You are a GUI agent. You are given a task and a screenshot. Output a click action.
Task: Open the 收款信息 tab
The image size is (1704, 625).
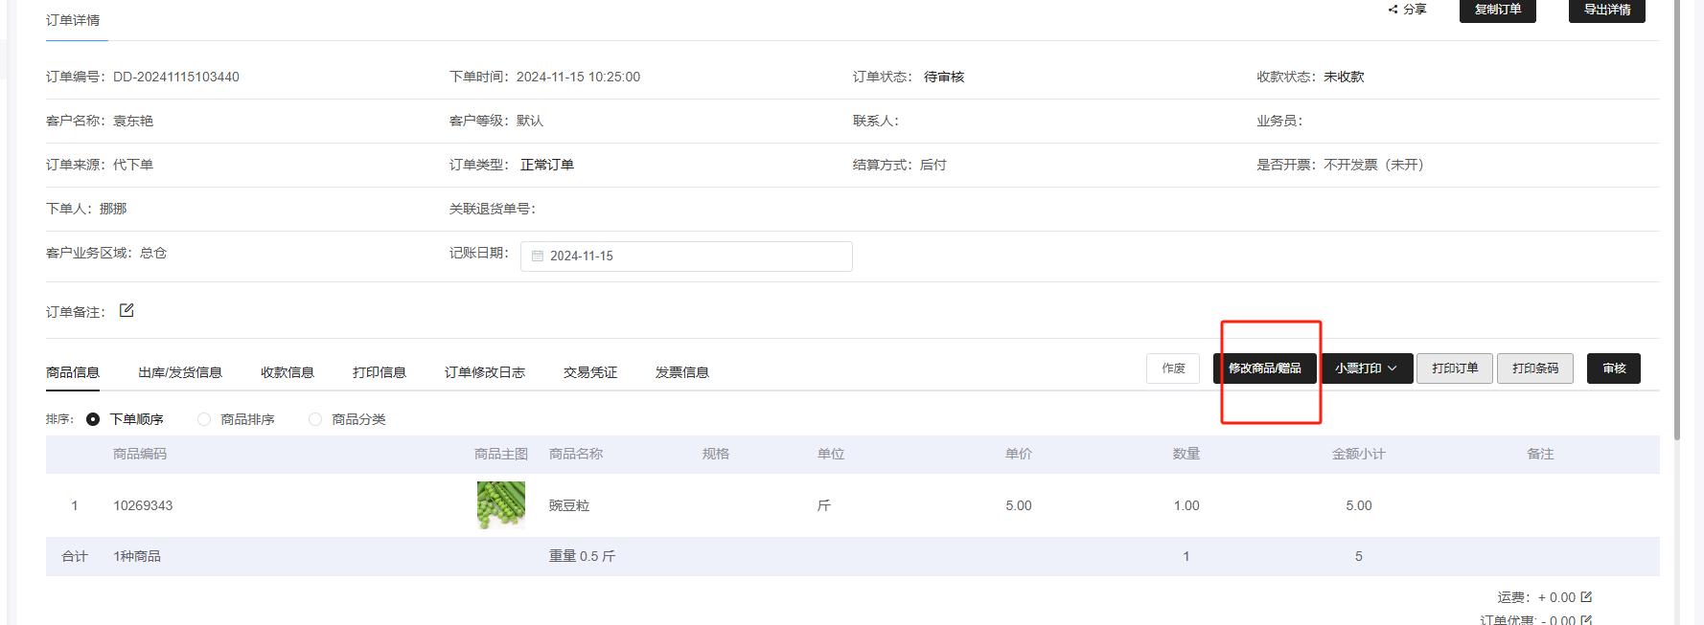point(288,372)
